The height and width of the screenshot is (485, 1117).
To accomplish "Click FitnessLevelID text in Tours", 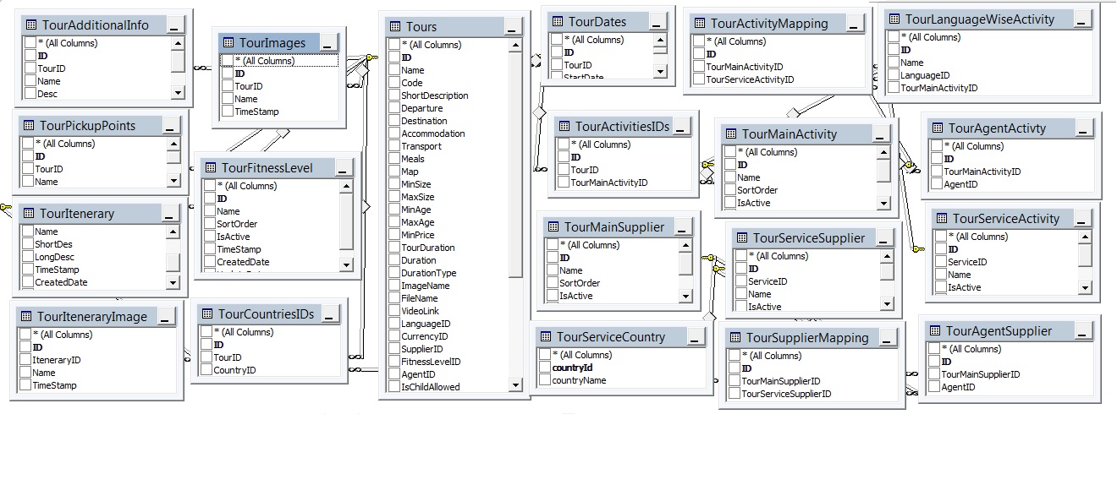I will [431, 362].
